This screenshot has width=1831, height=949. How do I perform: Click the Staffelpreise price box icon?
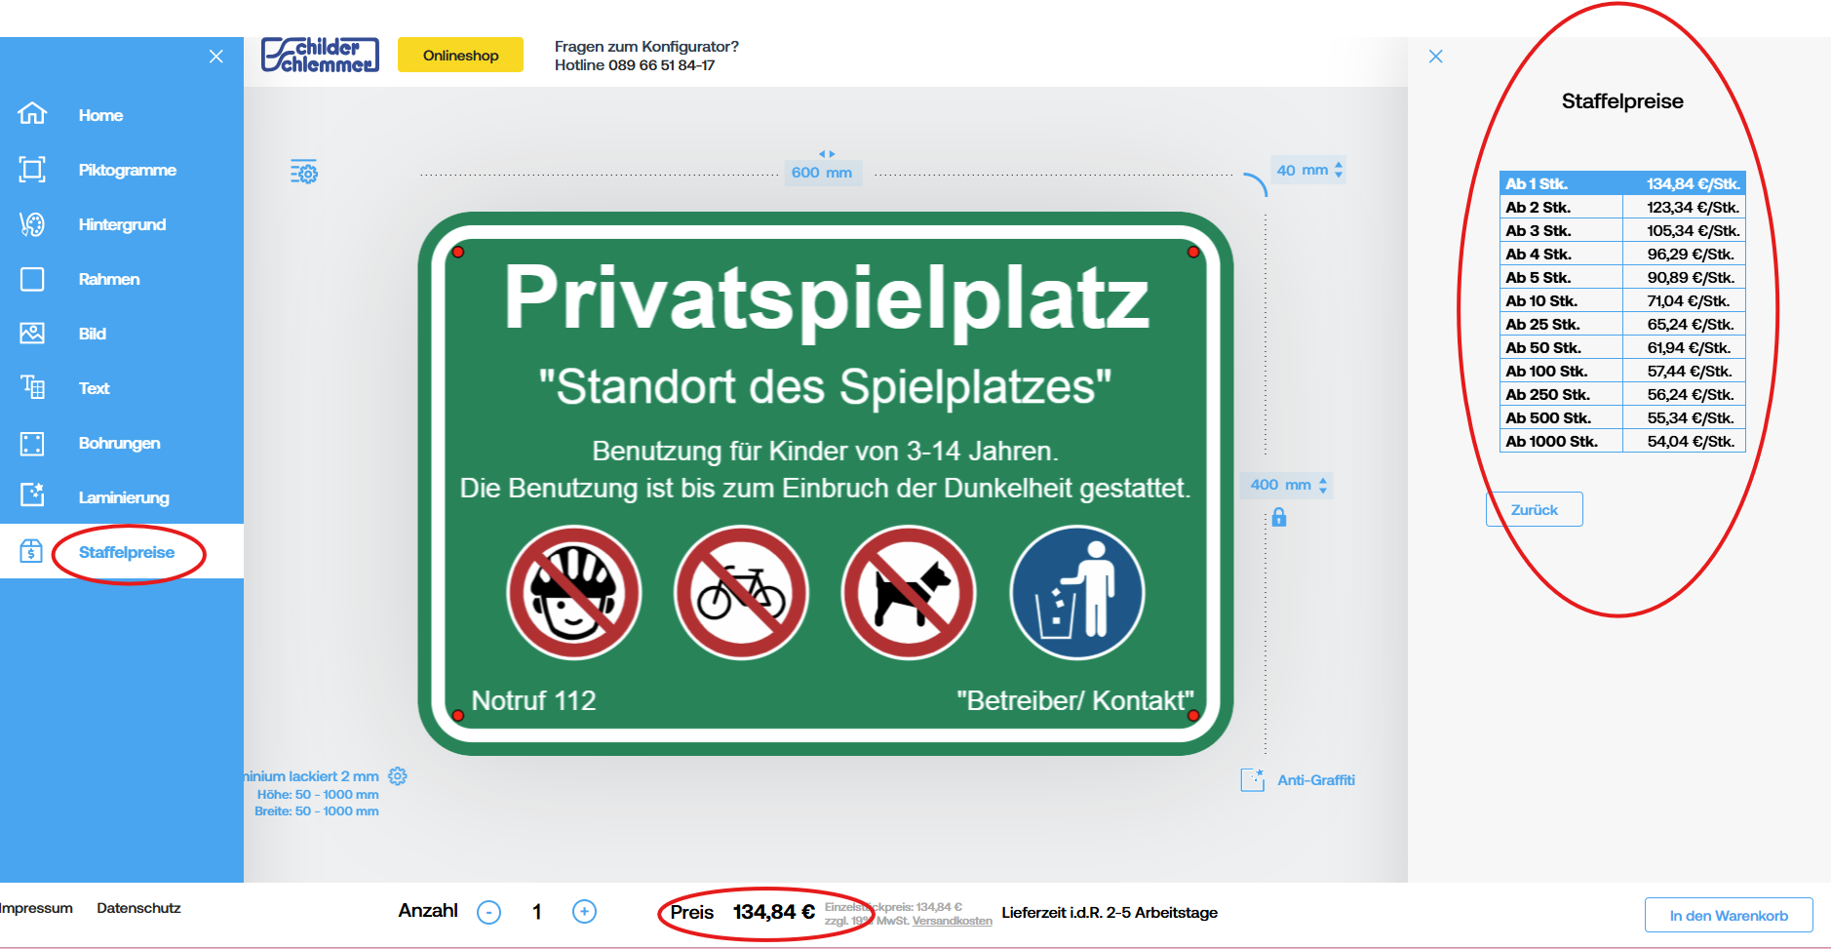pyautogui.click(x=31, y=551)
